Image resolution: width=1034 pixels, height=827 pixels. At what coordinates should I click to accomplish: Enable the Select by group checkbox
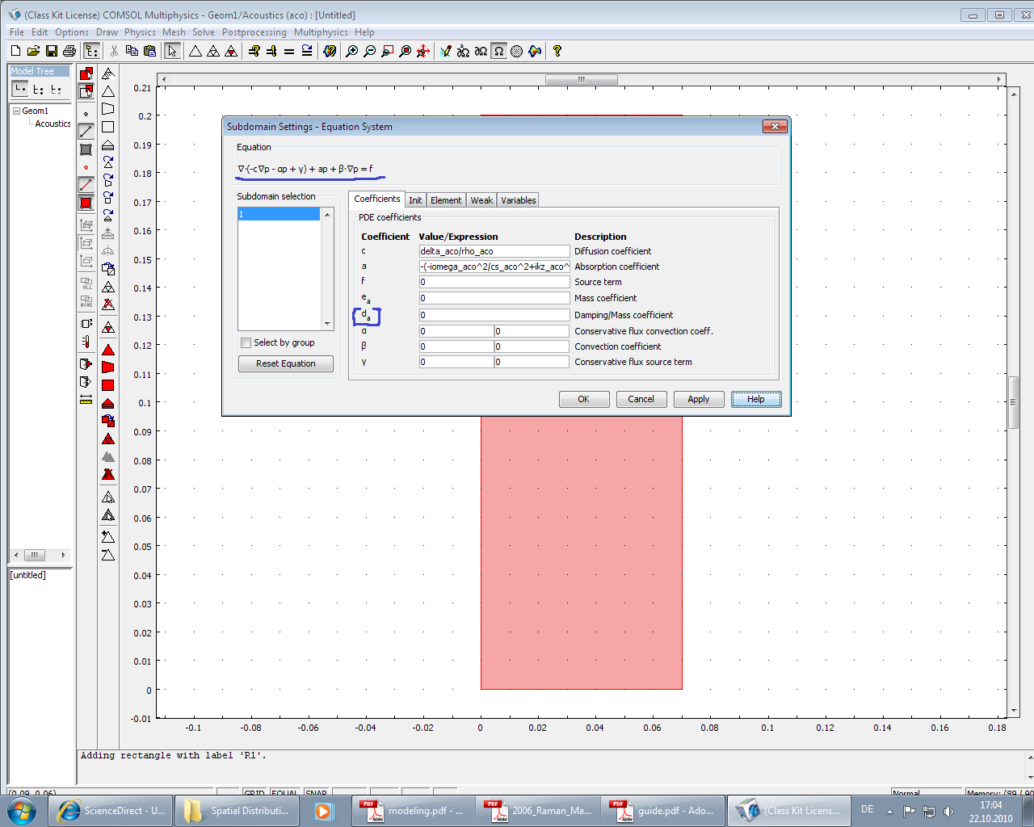click(x=246, y=343)
